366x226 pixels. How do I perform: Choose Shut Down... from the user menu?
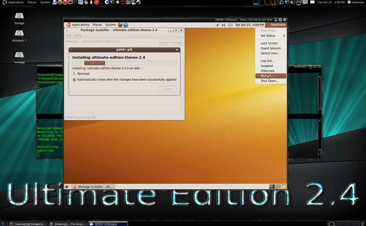point(271,81)
